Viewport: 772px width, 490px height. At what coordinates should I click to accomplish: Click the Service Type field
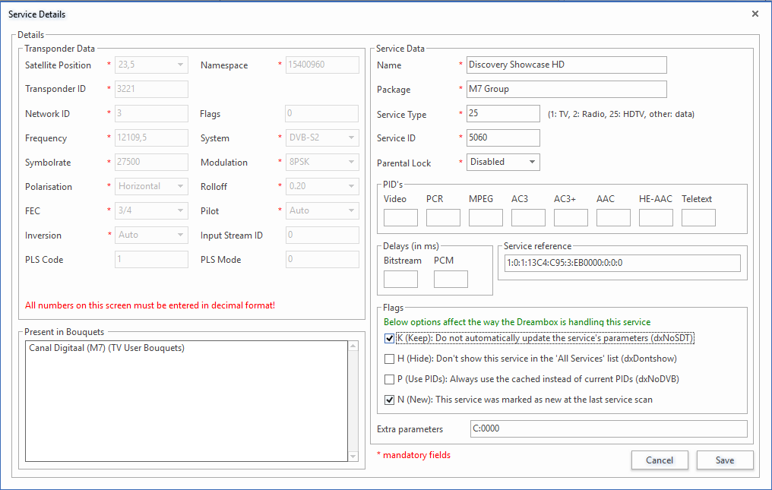503,113
